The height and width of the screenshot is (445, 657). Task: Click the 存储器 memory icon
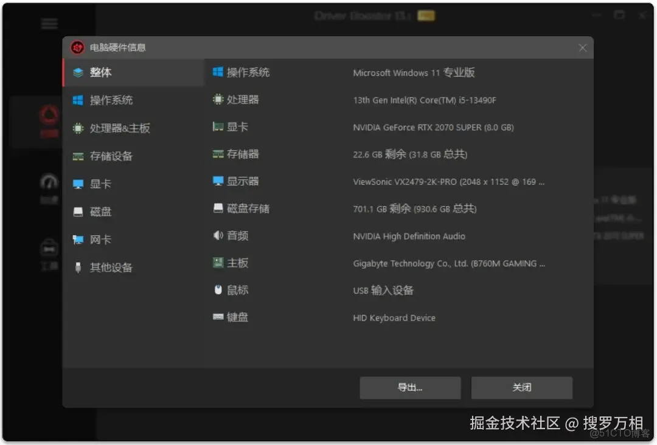[218, 154]
